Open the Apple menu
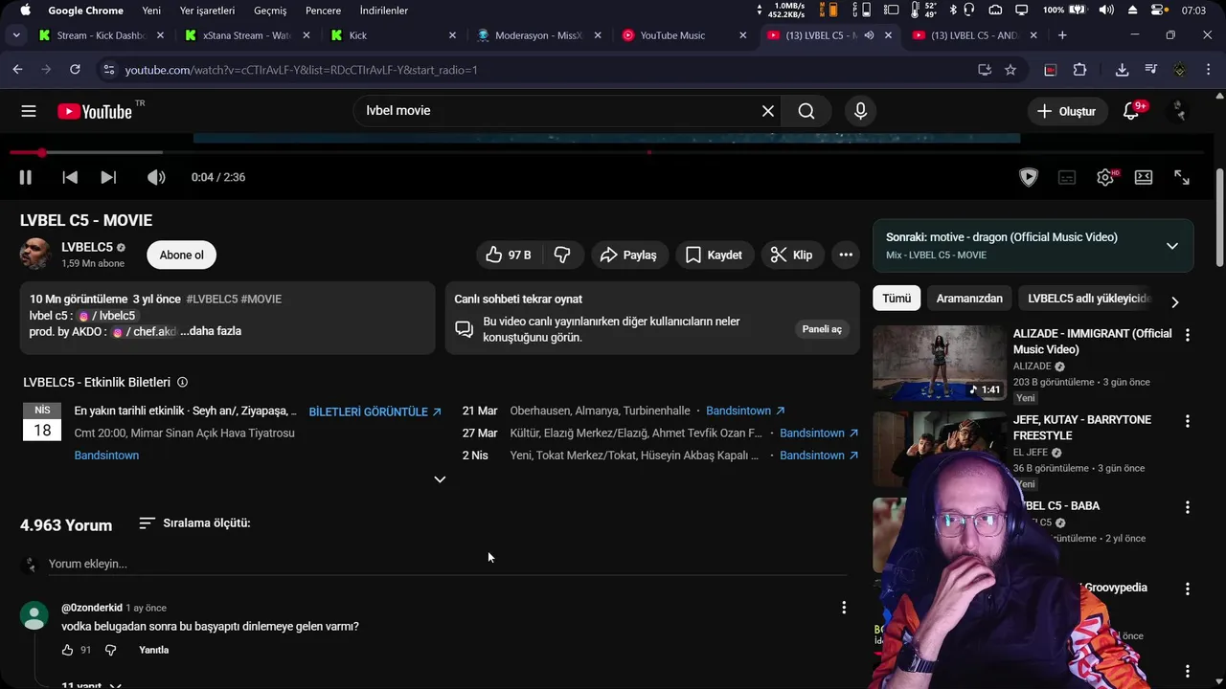Screen dimensions: 1226x689 25,11
